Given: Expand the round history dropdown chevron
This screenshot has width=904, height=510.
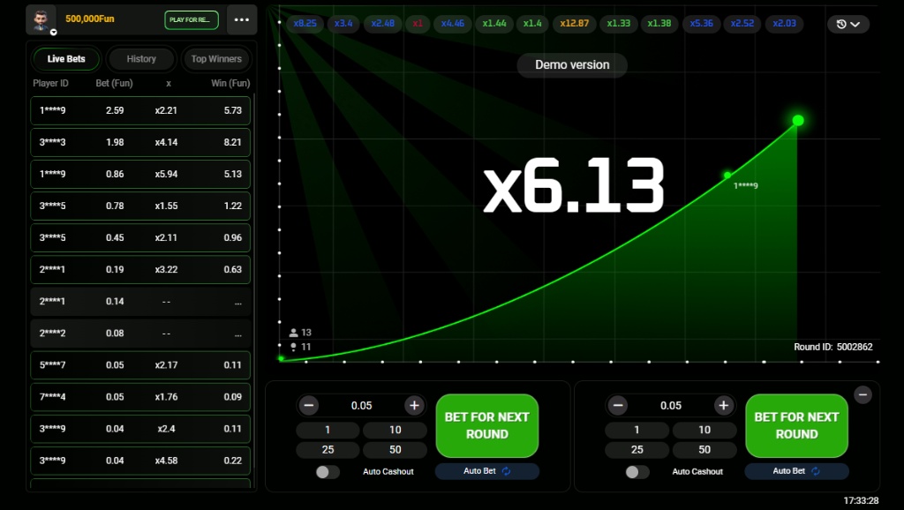Looking at the screenshot, I should click(x=855, y=24).
